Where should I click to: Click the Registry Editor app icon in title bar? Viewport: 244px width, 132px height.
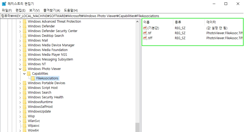(x=4, y=4)
